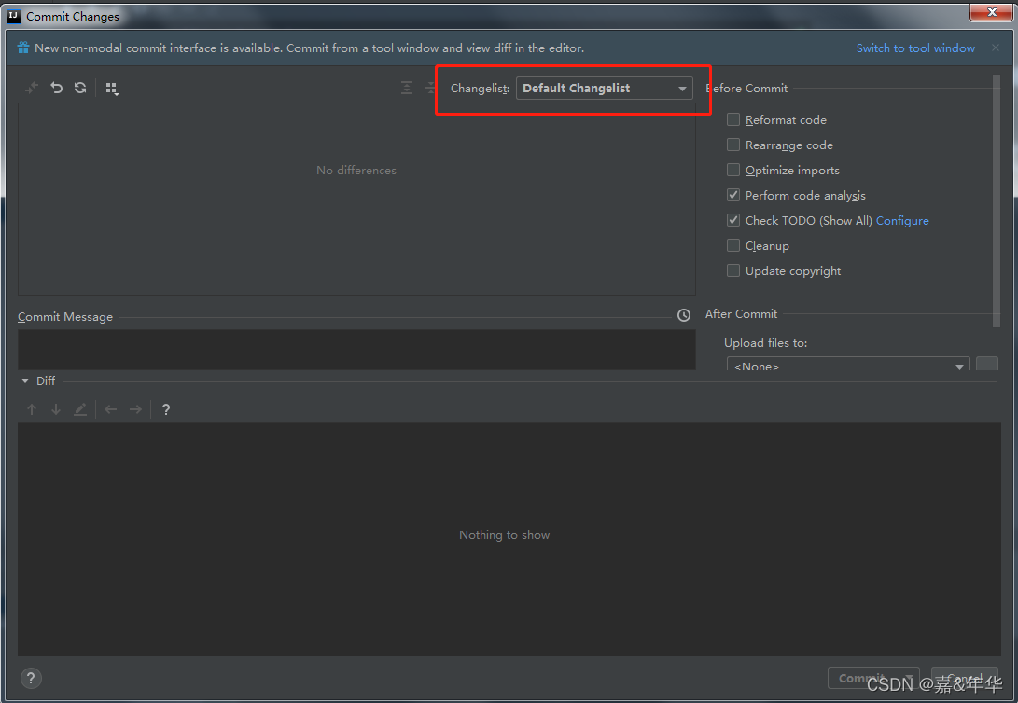Image resolution: width=1018 pixels, height=703 pixels.
Task: Dismiss the non-modal commit notification banner
Action: point(996,48)
